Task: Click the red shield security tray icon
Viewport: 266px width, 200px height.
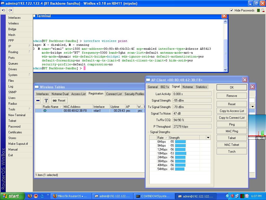Action: tap(232, 196)
